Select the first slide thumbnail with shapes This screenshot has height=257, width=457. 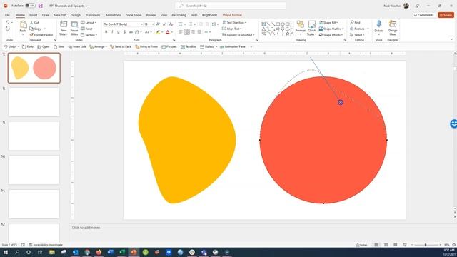(x=34, y=68)
